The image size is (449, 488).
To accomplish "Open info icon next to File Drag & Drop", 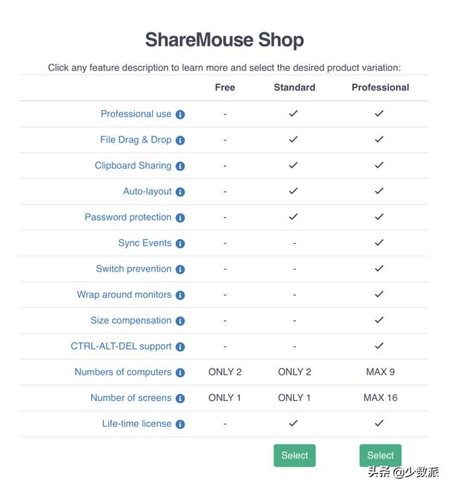I will 180,140.
